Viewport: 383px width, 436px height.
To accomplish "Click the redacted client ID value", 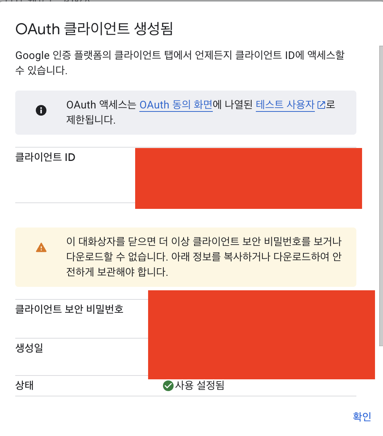I will pos(248,178).
